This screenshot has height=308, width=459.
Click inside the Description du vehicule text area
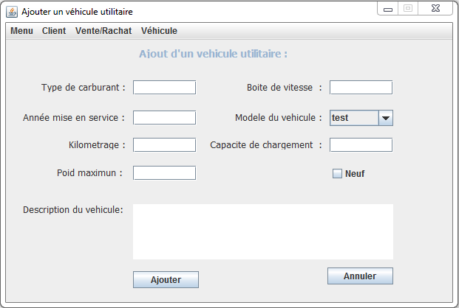(x=263, y=231)
